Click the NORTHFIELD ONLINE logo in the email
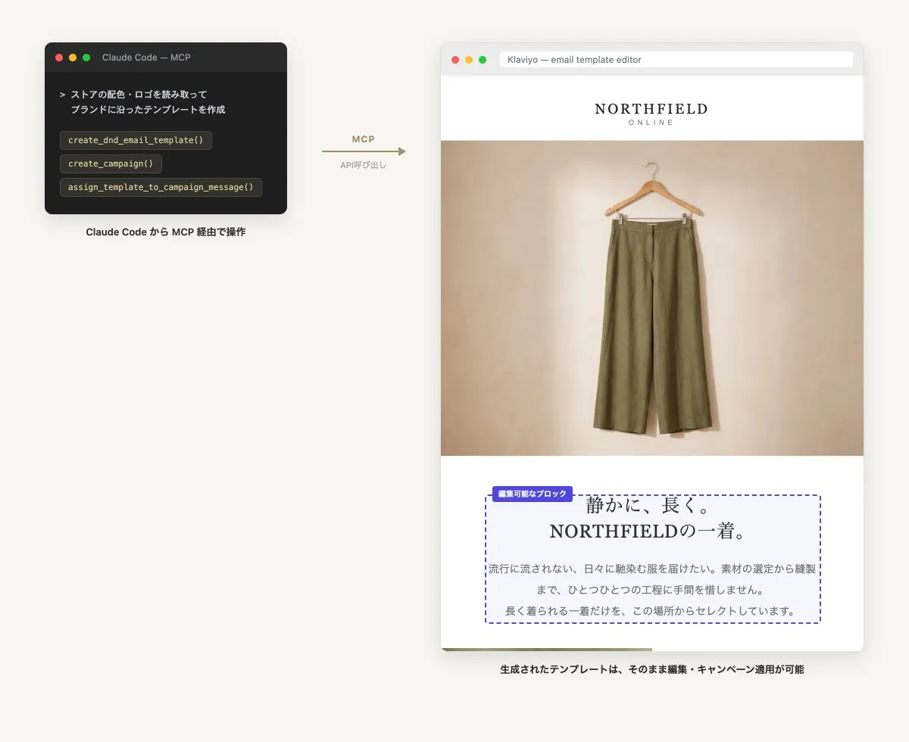Viewport: 909px width, 742px height. click(651, 114)
